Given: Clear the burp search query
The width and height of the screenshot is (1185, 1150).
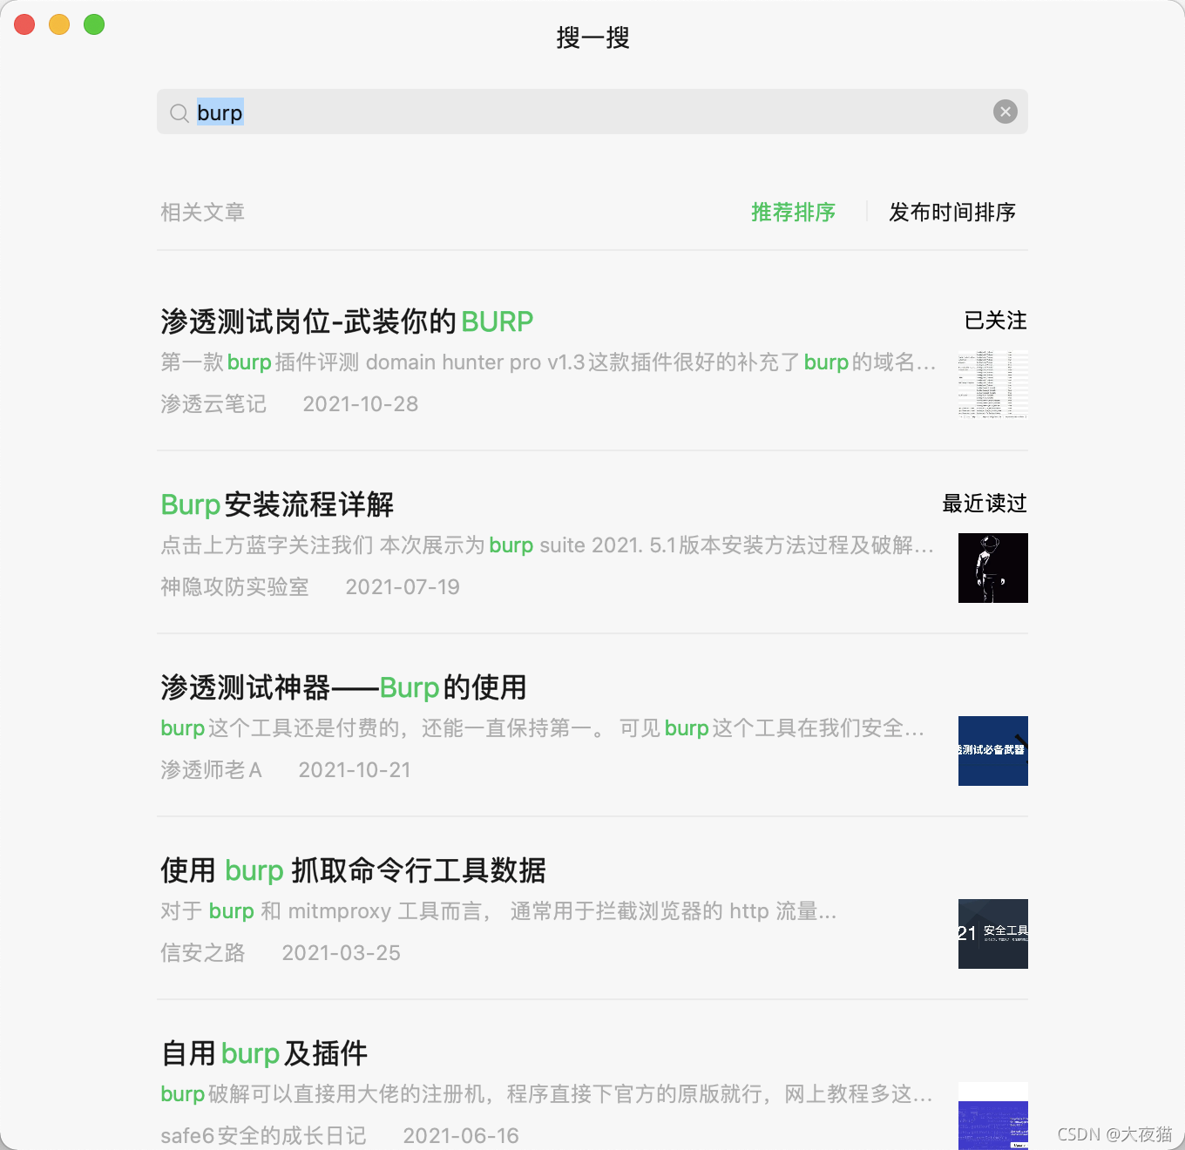Looking at the screenshot, I should (x=1006, y=112).
